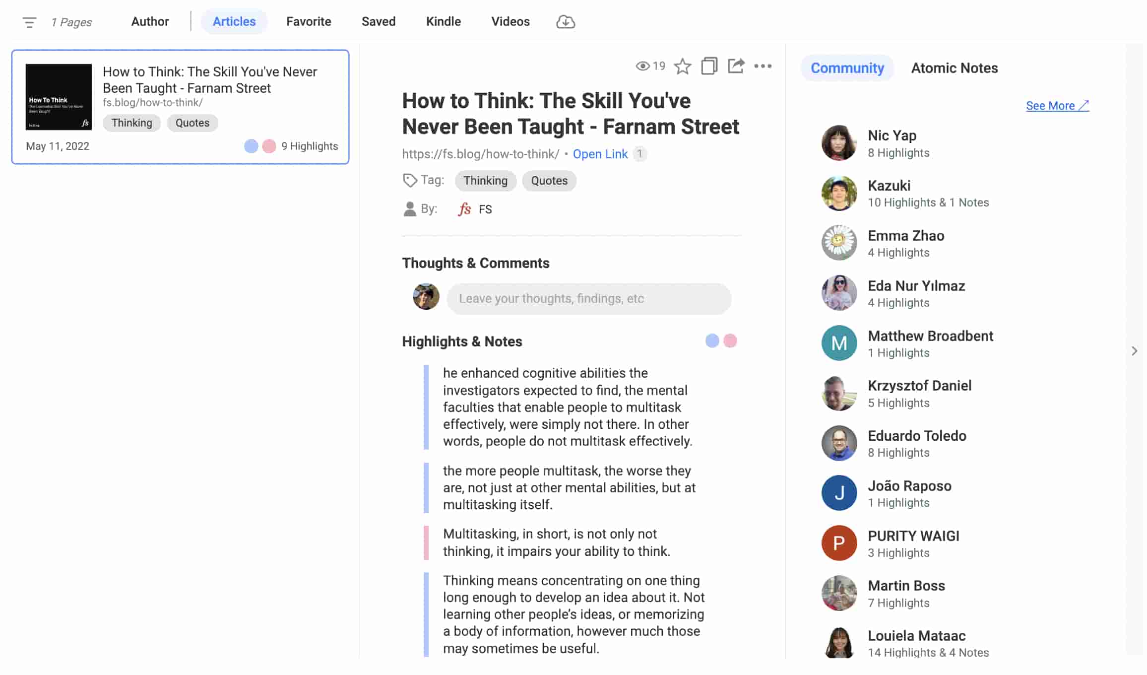The height and width of the screenshot is (675, 1147).
Task: Click the May 11, 2022 date
Action: pyautogui.click(x=58, y=146)
